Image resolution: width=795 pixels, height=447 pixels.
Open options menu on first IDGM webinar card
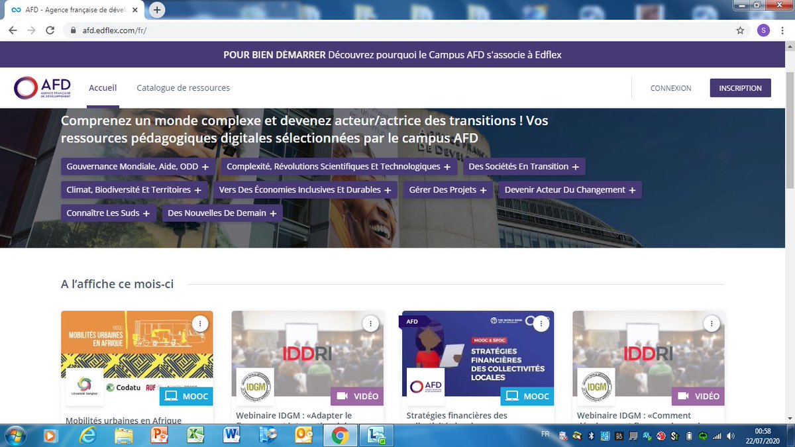tap(371, 323)
